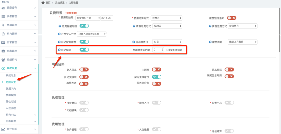The width and height of the screenshot is (281, 134).
Task: Turn on the 老人药品 switch
Action: 84,69
